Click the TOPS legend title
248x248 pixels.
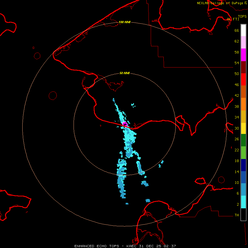pyautogui.click(x=242, y=17)
